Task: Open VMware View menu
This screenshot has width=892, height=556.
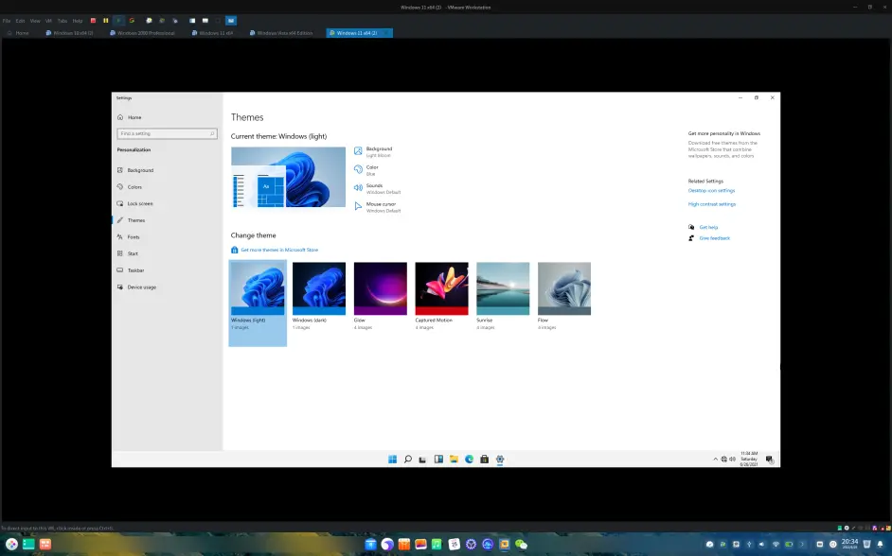Action: click(x=35, y=21)
